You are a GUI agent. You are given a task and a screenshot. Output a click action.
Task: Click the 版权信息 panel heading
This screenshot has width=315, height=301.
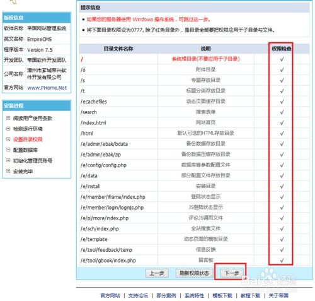pos(14,18)
